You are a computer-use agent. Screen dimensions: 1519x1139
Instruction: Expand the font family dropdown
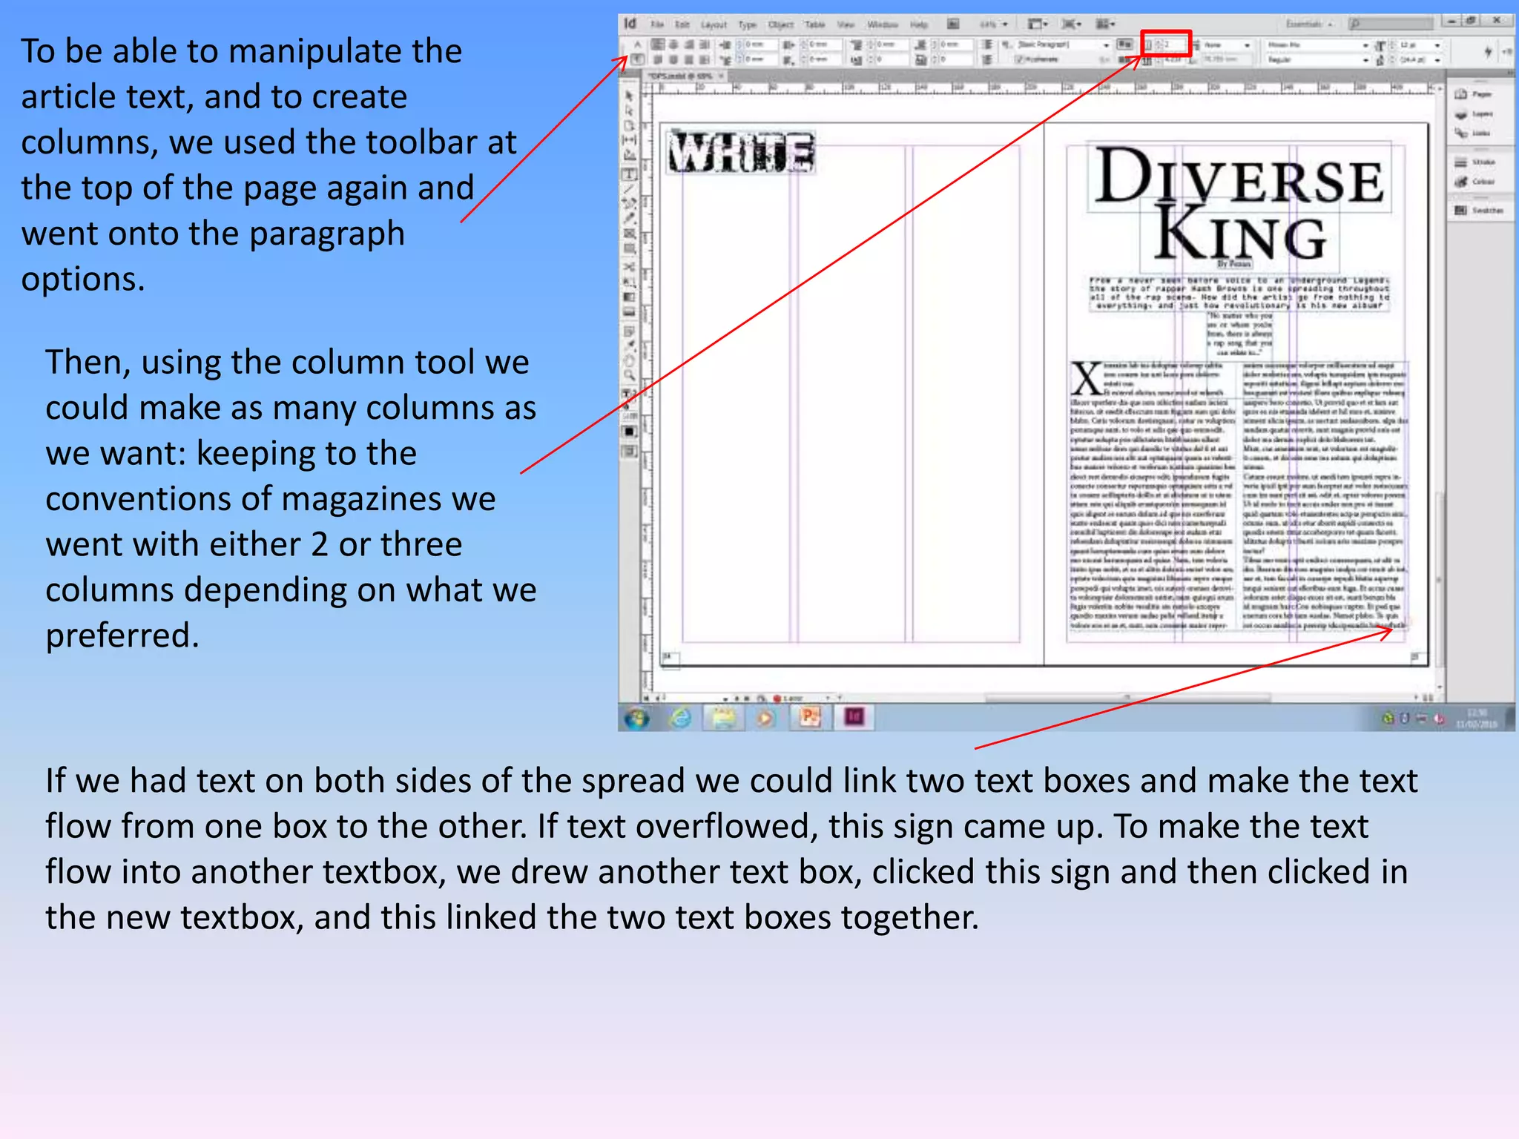point(1365,45)
